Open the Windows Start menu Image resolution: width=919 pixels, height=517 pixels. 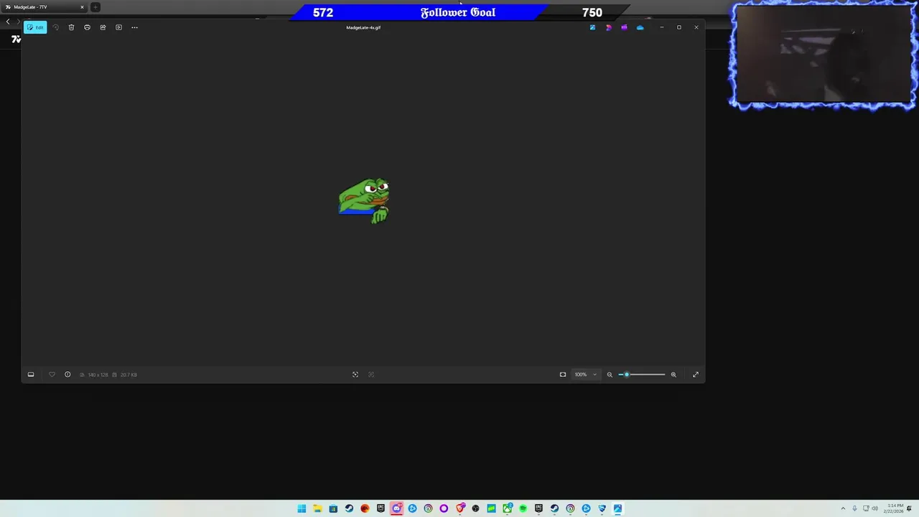tap(302, 508)
